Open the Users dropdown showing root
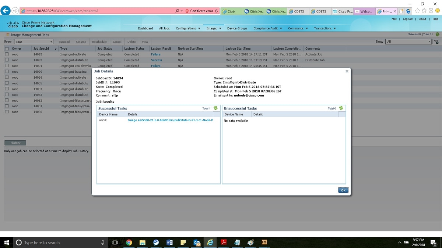 pos(34,42)
